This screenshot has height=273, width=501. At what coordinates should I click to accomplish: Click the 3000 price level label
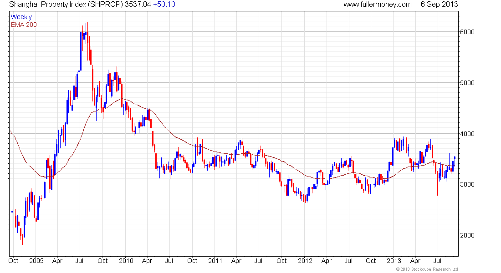pyautogui.click(x=467, y=185)
